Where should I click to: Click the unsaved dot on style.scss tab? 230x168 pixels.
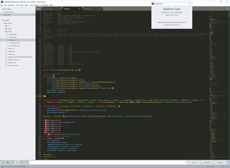click(80, 9)
